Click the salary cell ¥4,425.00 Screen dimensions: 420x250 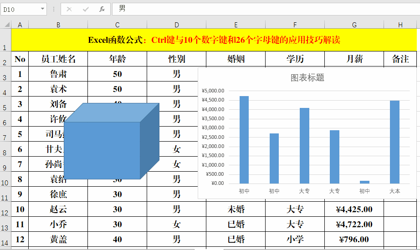click(x=354, y=209)
